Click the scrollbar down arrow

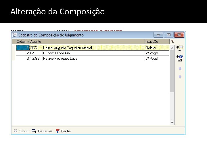point(172,122)
